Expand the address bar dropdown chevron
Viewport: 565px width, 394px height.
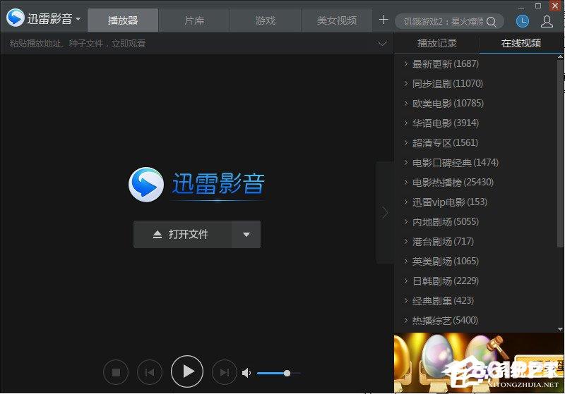pos(382,44)
